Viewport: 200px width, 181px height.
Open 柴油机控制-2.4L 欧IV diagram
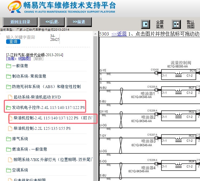coord(53,118)
